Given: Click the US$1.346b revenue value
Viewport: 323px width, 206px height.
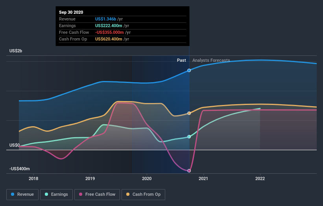Looking at the screenshot, I should click(106, 19).
